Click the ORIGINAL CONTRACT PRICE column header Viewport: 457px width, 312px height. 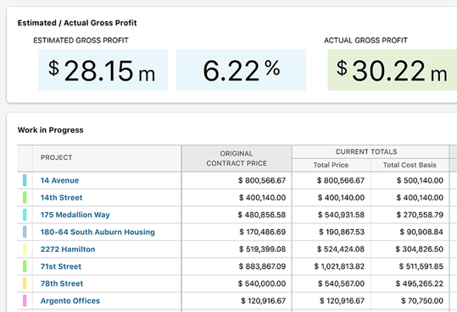(x=237, y=158)
